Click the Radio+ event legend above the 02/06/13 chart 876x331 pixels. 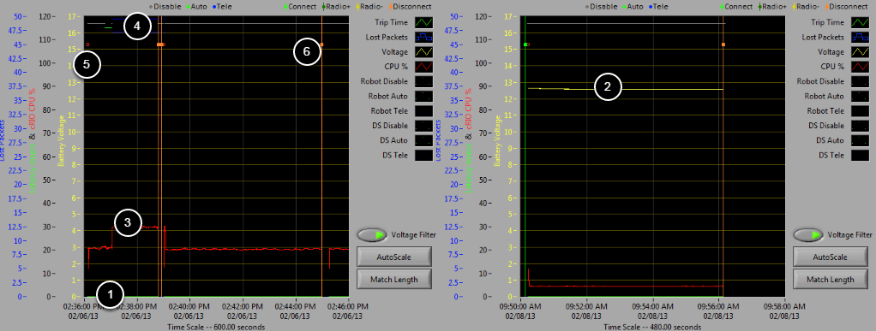(x=337, y=7)
